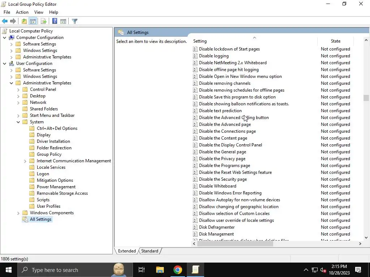Image resolution: width=370 pixels, height=277 pixels.
Task: Click the muted volume tray icon
Action: pos(323,270)
